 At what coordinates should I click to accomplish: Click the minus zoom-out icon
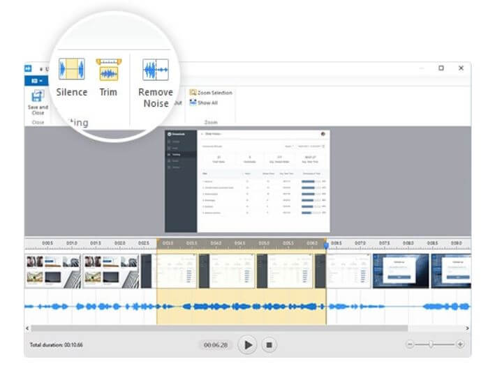(410, 344)
